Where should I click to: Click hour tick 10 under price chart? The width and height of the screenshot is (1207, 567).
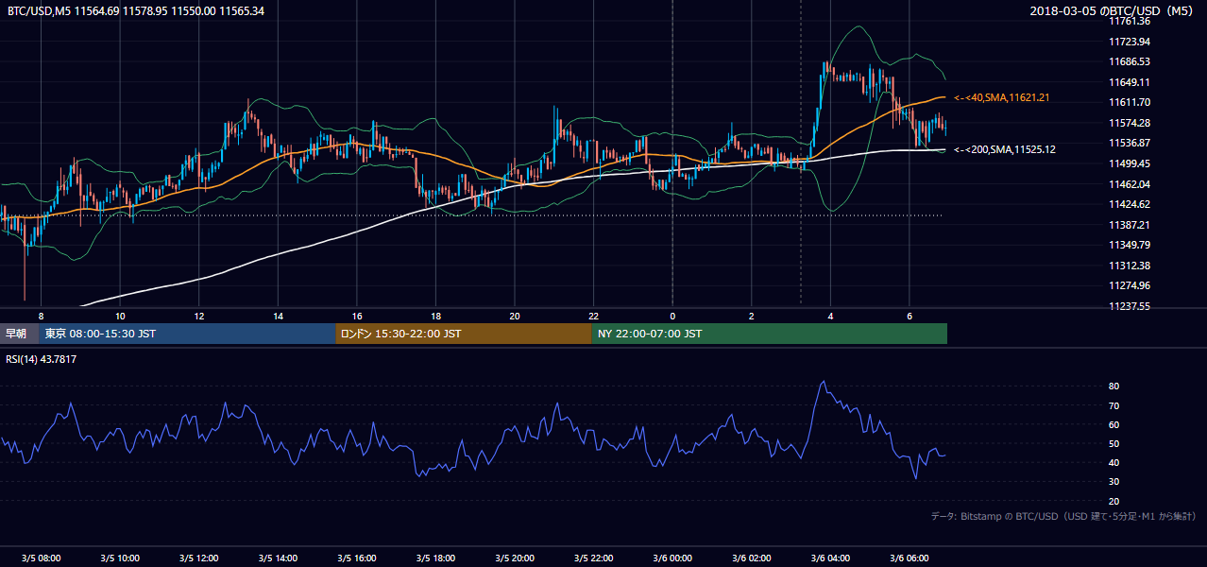120,316
